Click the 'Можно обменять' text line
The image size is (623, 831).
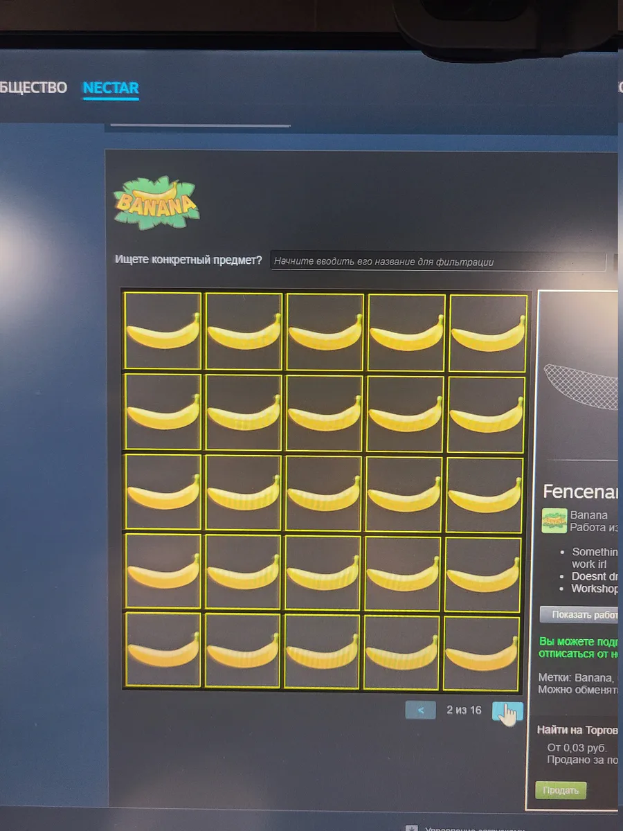[x=578, y=690]
